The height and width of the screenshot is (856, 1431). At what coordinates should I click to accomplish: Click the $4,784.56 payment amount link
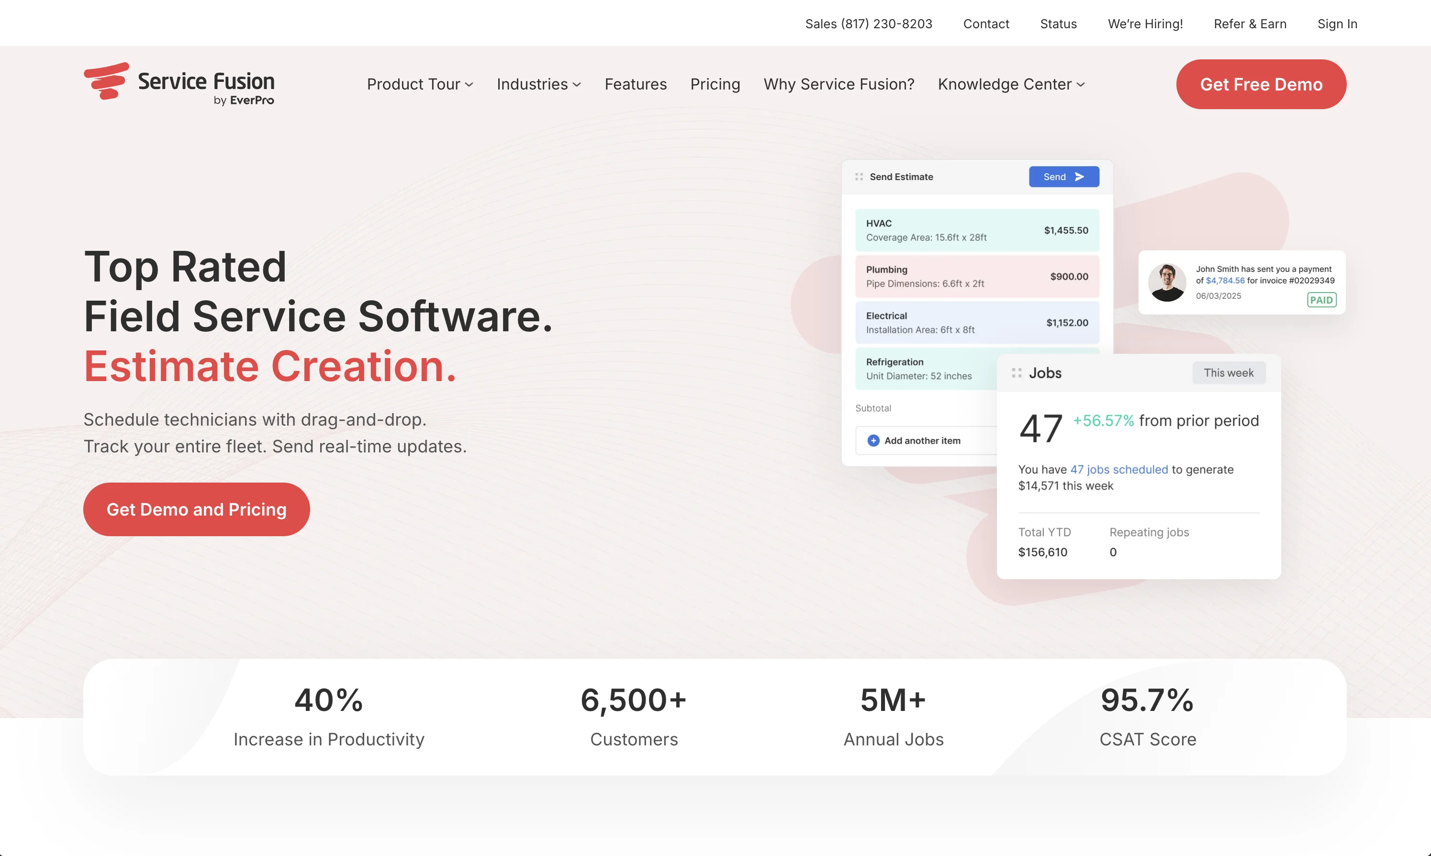pos(1225,281)
